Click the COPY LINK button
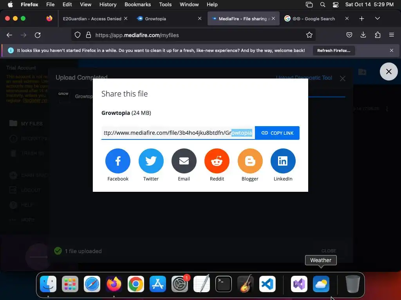 (x=277, y=133)
